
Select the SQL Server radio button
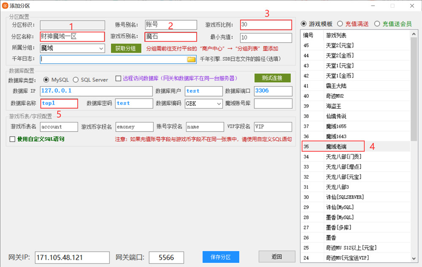76,80
